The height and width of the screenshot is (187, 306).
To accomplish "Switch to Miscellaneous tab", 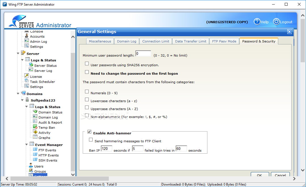I will [x=100, y=41].
